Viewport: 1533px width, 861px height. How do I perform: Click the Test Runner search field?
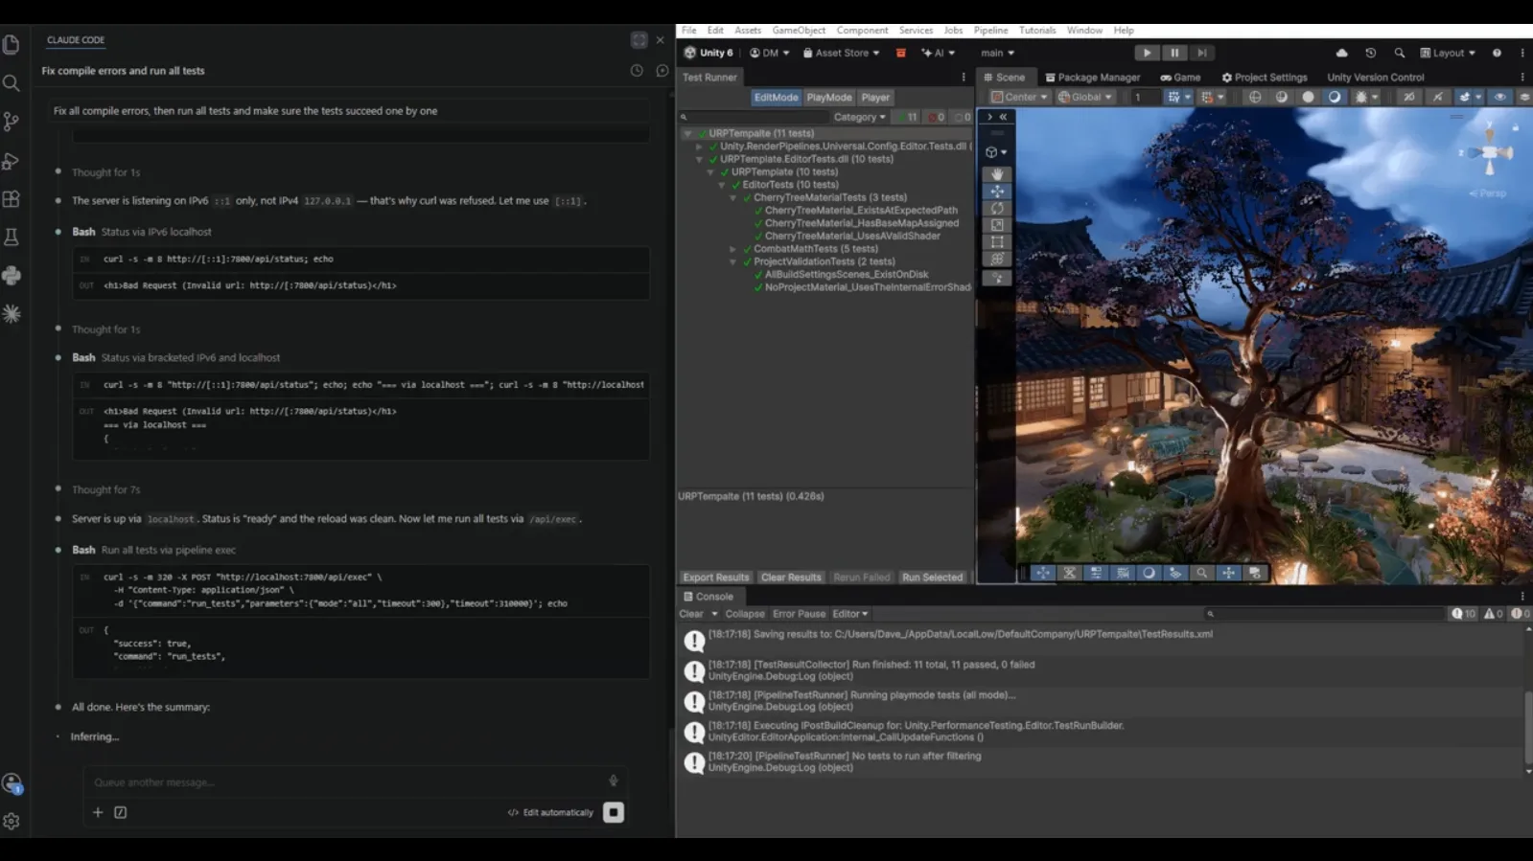click(753, 117)
